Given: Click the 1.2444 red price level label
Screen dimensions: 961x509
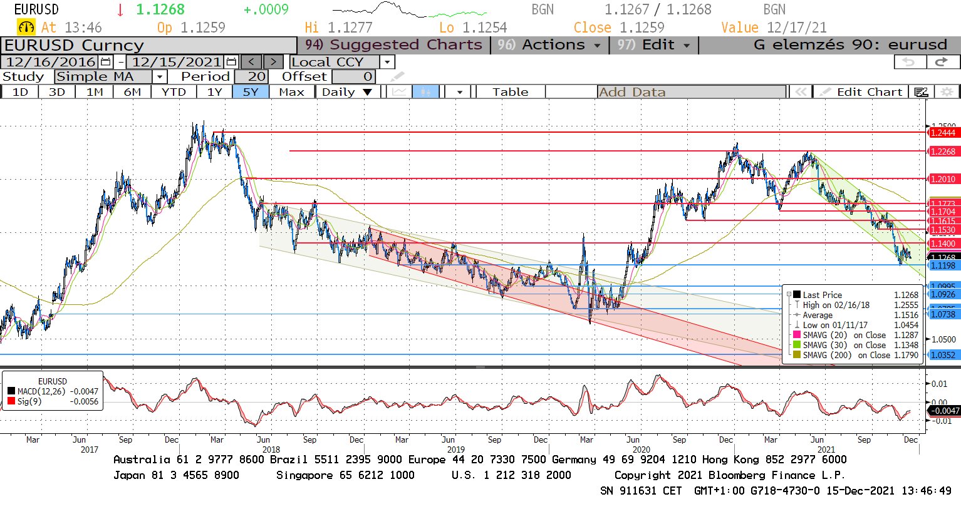Looking at the screenshot, I should pyautogui.click(x=943, y=133).
